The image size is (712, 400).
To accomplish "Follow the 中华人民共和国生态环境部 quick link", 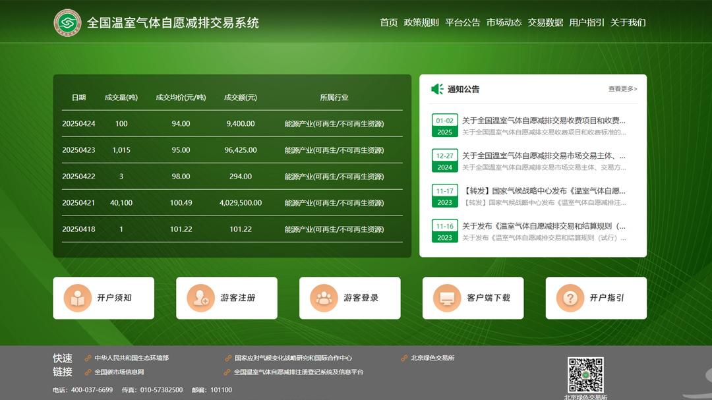I will point(131,358).
